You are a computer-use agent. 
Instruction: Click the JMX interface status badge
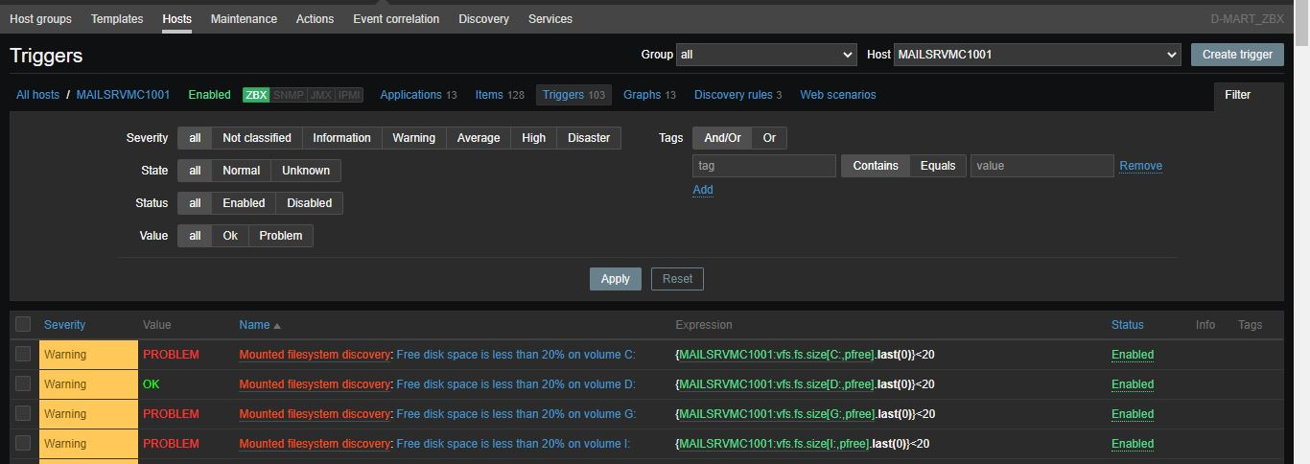(x=320, y=95)
